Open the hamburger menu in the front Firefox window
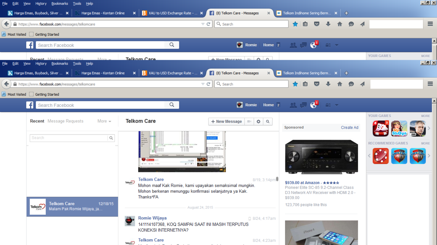This screenshot has height=245, width=437. 430,84
